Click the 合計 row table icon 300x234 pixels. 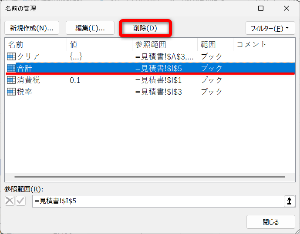click(x=11, y=68)
